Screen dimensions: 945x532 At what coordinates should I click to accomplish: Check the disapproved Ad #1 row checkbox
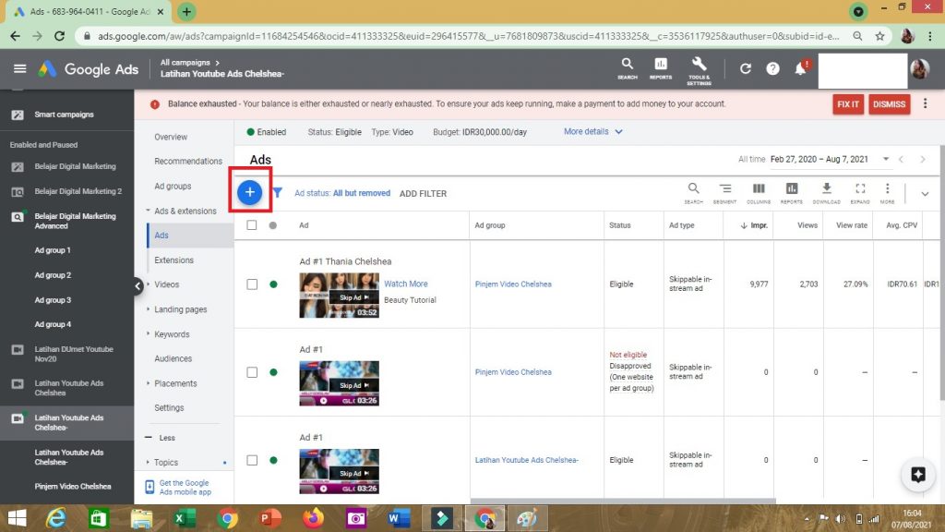(x=252, y=372)
